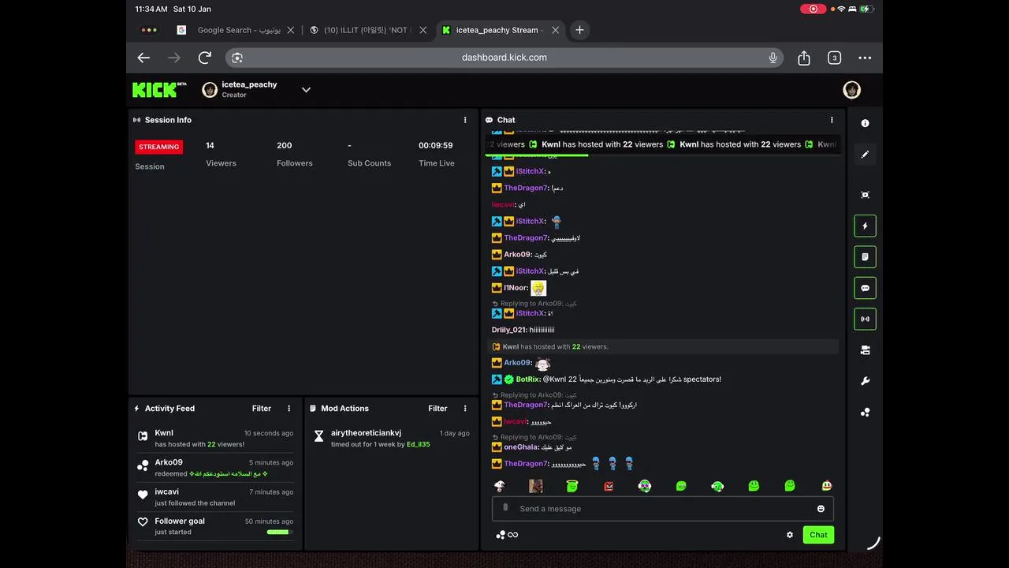The height and width of the screenshot is (568, 1009).
Task: Open the tab overview showing 3
Action: point(834,58)
